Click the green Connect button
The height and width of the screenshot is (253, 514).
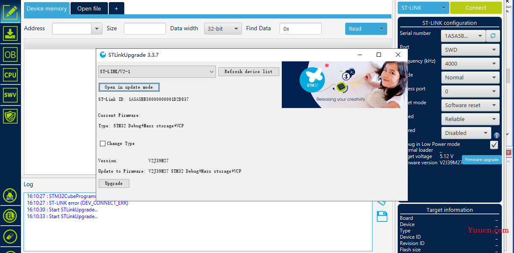(476, 8)
